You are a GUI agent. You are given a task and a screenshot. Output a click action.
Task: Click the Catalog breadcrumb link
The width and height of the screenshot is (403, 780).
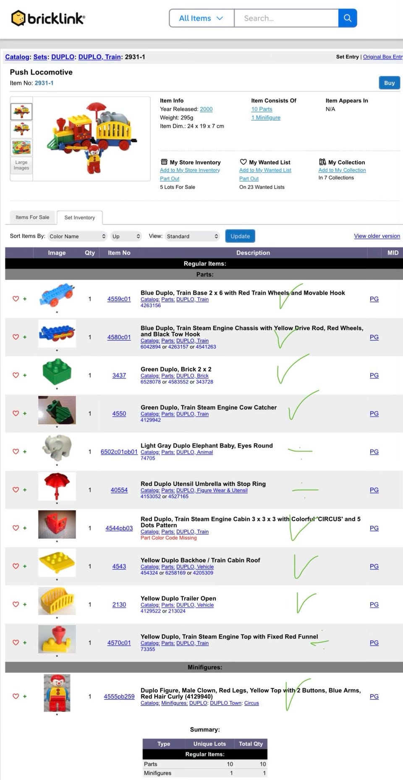tap(17, 57)
